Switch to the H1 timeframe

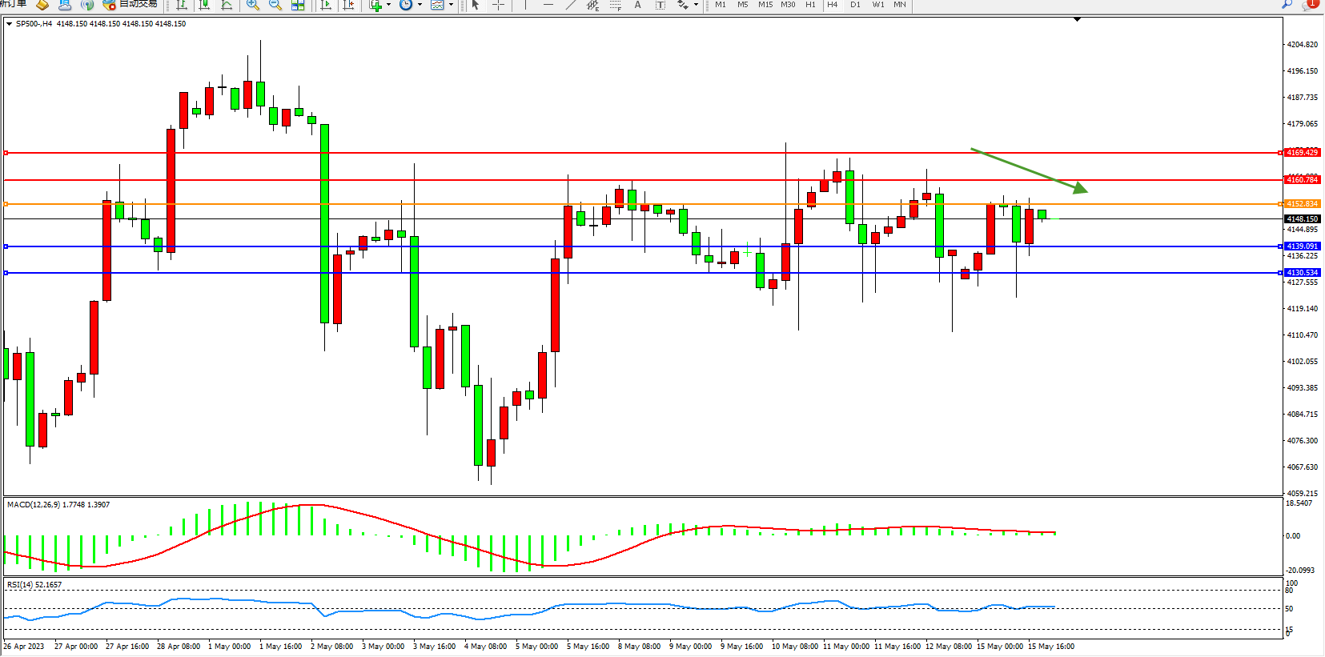(810, 5)
